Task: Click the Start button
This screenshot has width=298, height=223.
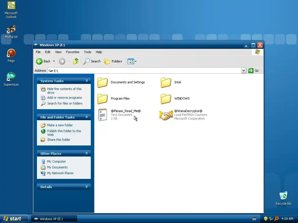Action: coord(14,219)
